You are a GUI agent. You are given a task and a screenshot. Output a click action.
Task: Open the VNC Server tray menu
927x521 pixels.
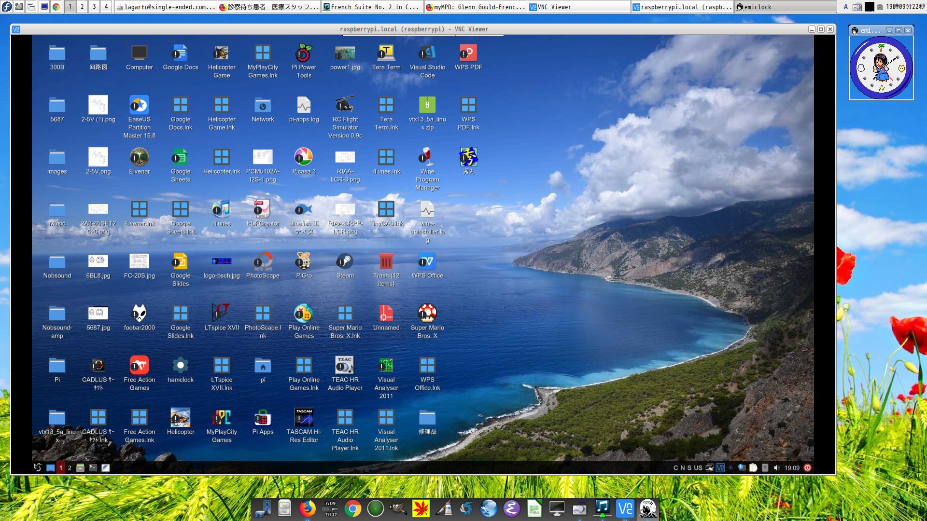tap(720, 467)
